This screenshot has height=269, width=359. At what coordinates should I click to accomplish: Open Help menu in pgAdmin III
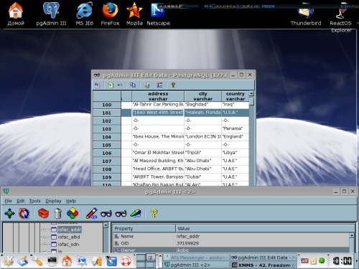point(71,201)
